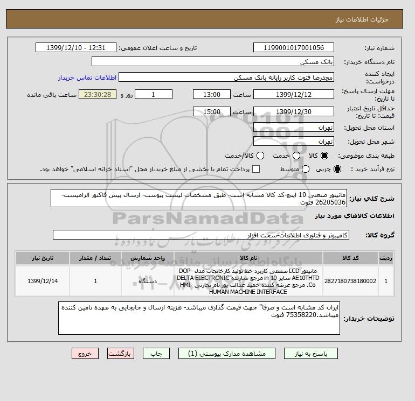Click the کد کالا column header

point(350,258)
